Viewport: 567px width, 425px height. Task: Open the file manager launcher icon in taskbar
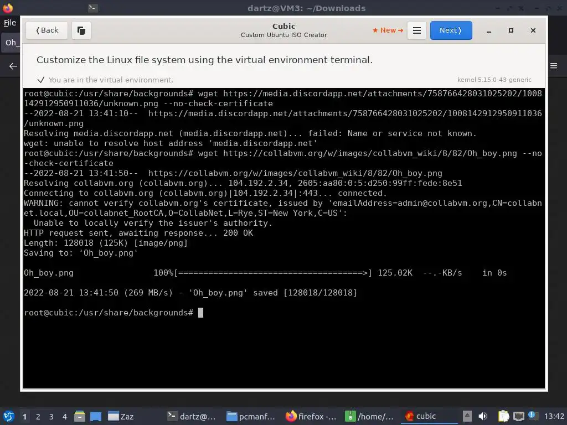80,416
